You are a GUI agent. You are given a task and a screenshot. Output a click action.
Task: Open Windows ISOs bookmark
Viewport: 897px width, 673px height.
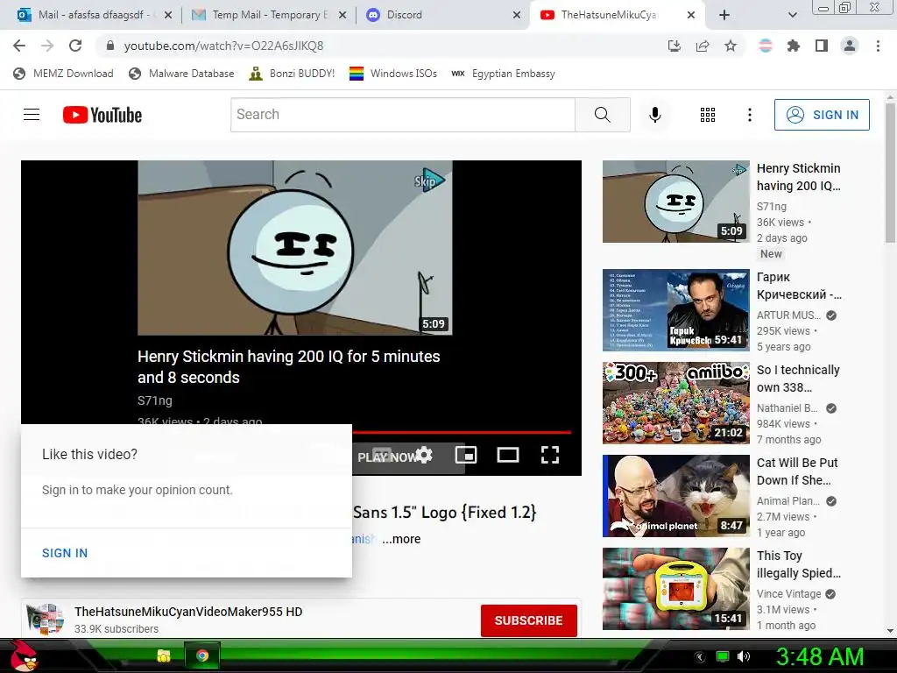393,74
